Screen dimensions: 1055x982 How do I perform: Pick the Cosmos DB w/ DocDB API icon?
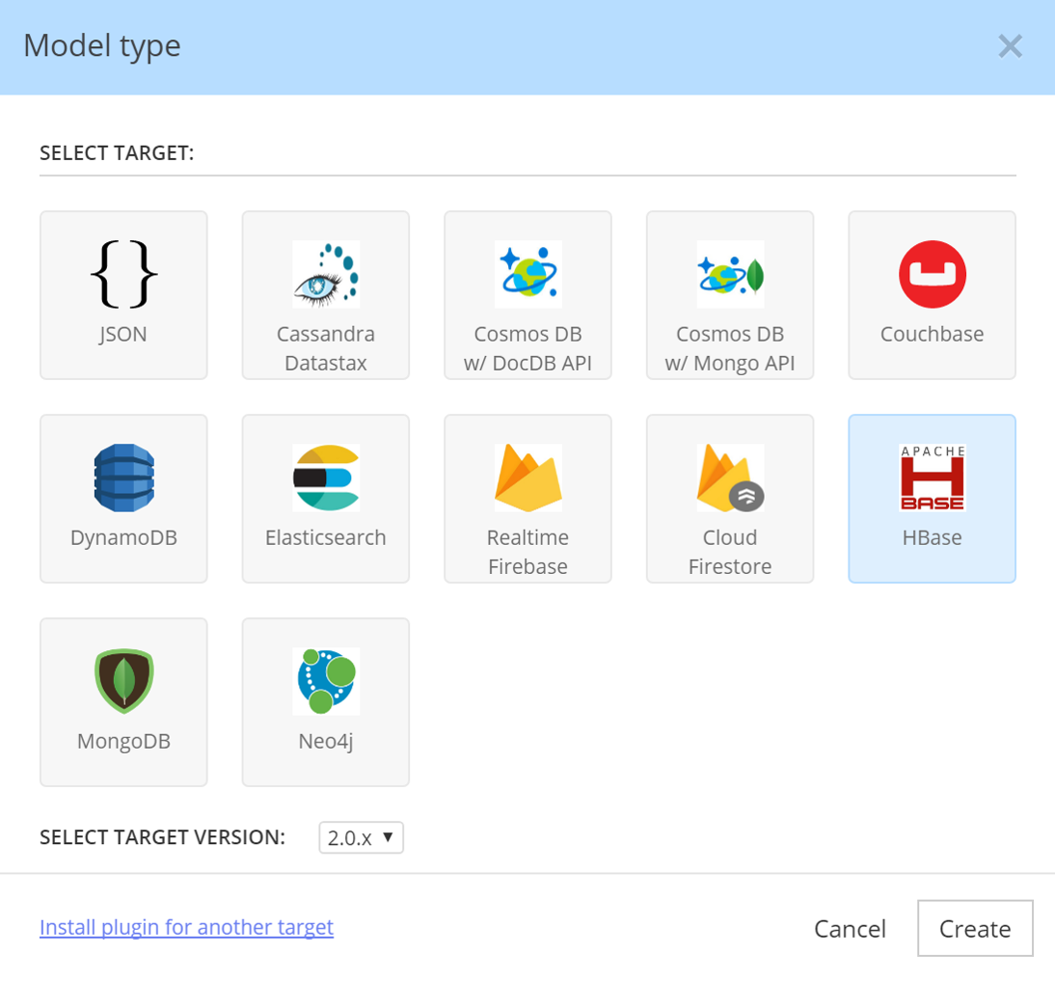tap(528, 275)
